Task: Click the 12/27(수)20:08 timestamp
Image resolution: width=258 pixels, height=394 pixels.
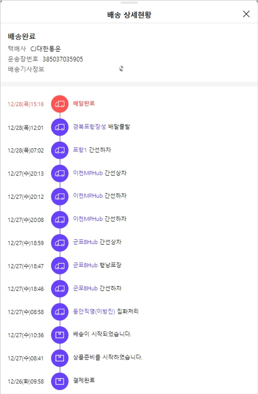Action: click(x=26, y=220)
